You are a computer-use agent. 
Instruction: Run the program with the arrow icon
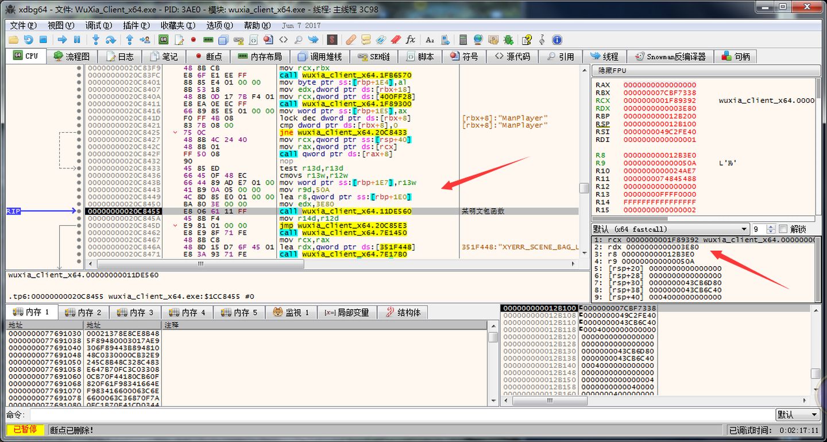tap(62, 40)
